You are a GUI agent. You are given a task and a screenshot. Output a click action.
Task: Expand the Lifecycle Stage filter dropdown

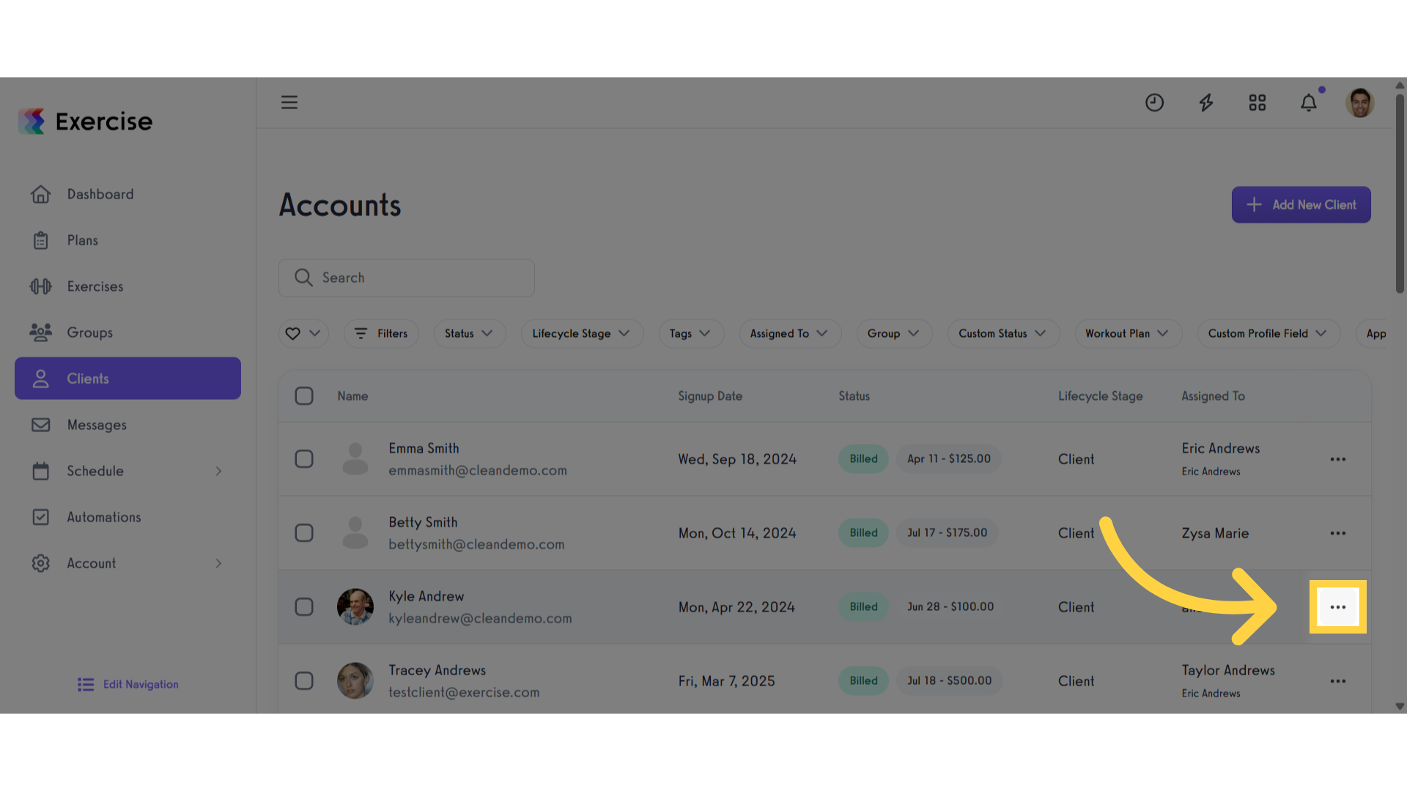coord(582,333)
